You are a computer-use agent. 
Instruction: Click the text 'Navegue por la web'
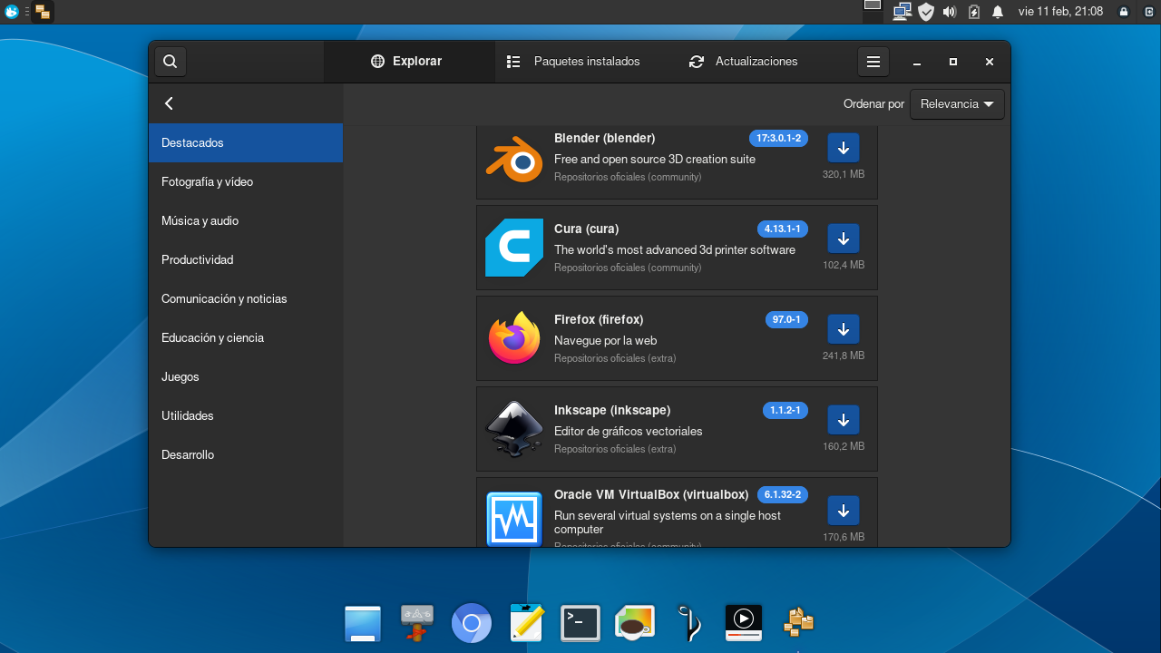point(605,341)
